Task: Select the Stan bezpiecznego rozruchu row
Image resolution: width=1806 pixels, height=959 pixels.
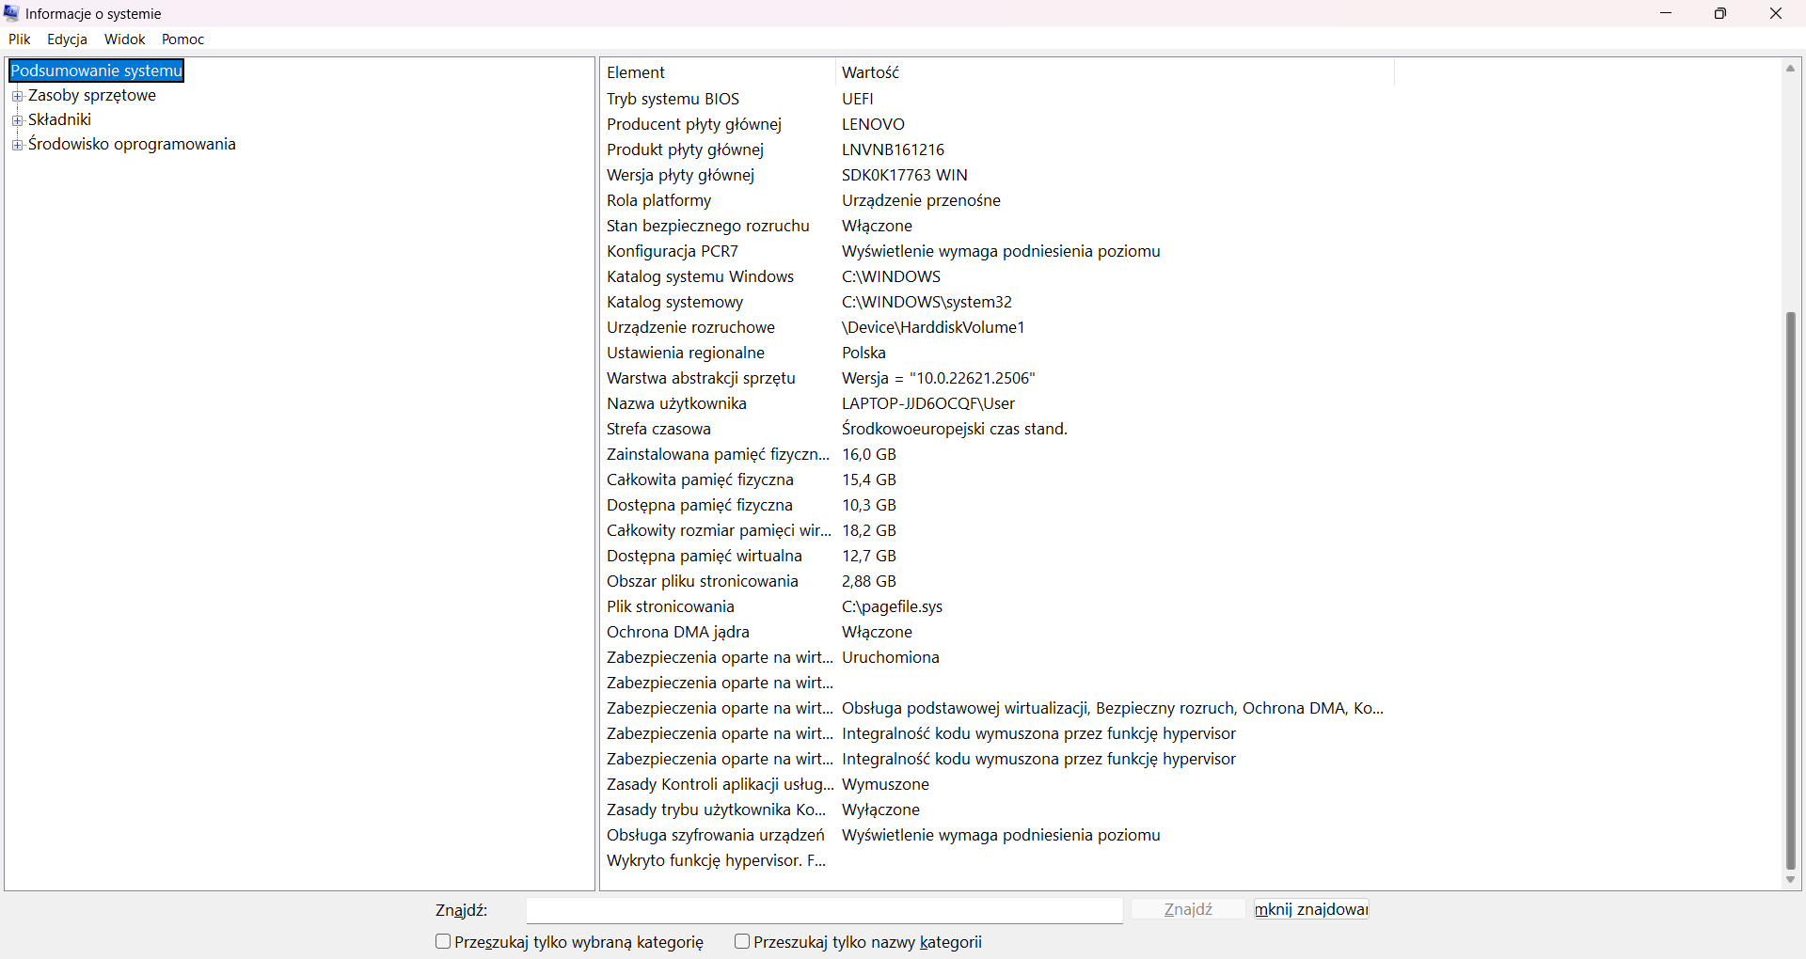Action: [997, 226]
